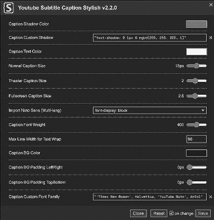Close the settings dialog with top-right X
214x220 pixels.
pyautogui.click(x=211, y=5)
